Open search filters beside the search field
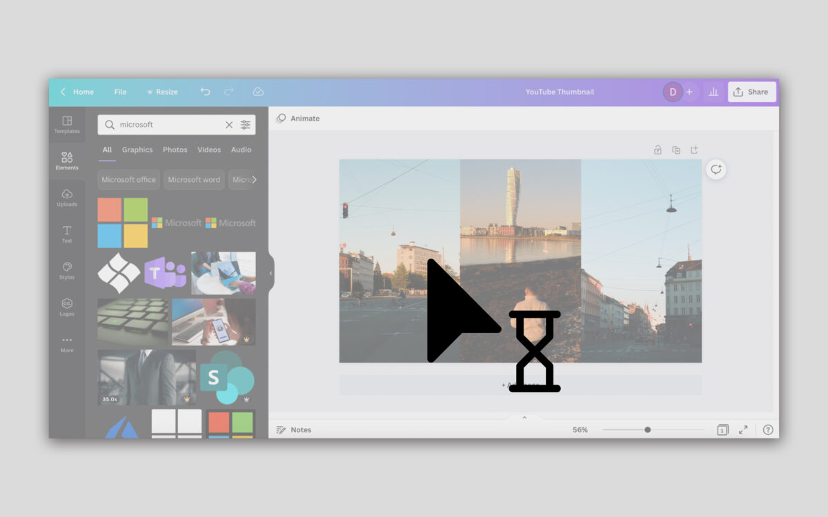828x517 pixels. pyautogui.click(x=246, y=125)
